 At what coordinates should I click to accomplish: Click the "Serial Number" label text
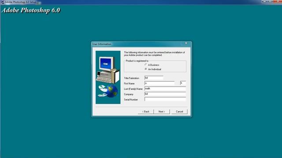tap(131, 100)
